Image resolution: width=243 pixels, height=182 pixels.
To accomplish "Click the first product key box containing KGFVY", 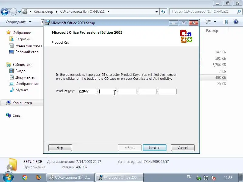I will (x=87, y=92).
